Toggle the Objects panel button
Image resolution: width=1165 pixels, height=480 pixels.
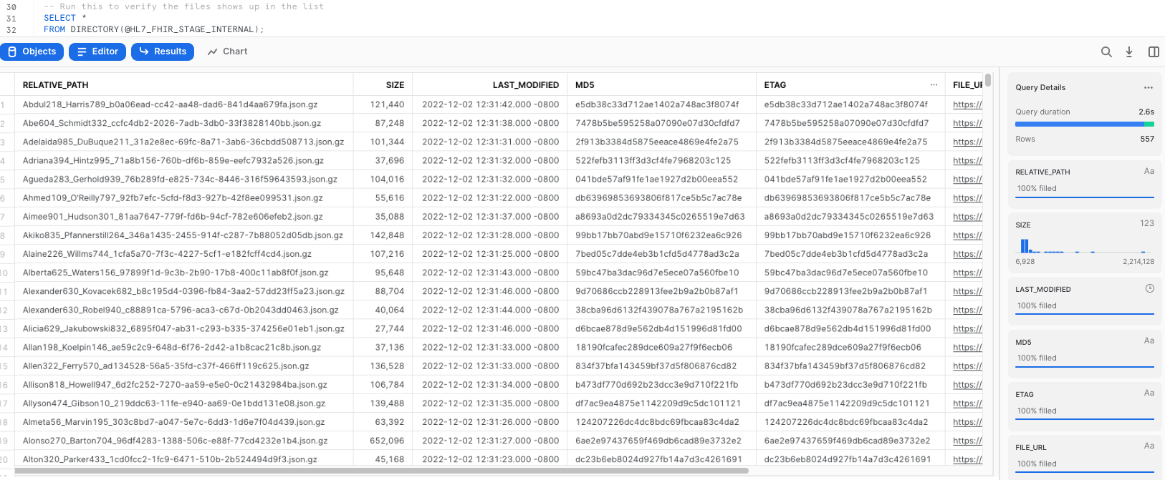tap(32, 52)
